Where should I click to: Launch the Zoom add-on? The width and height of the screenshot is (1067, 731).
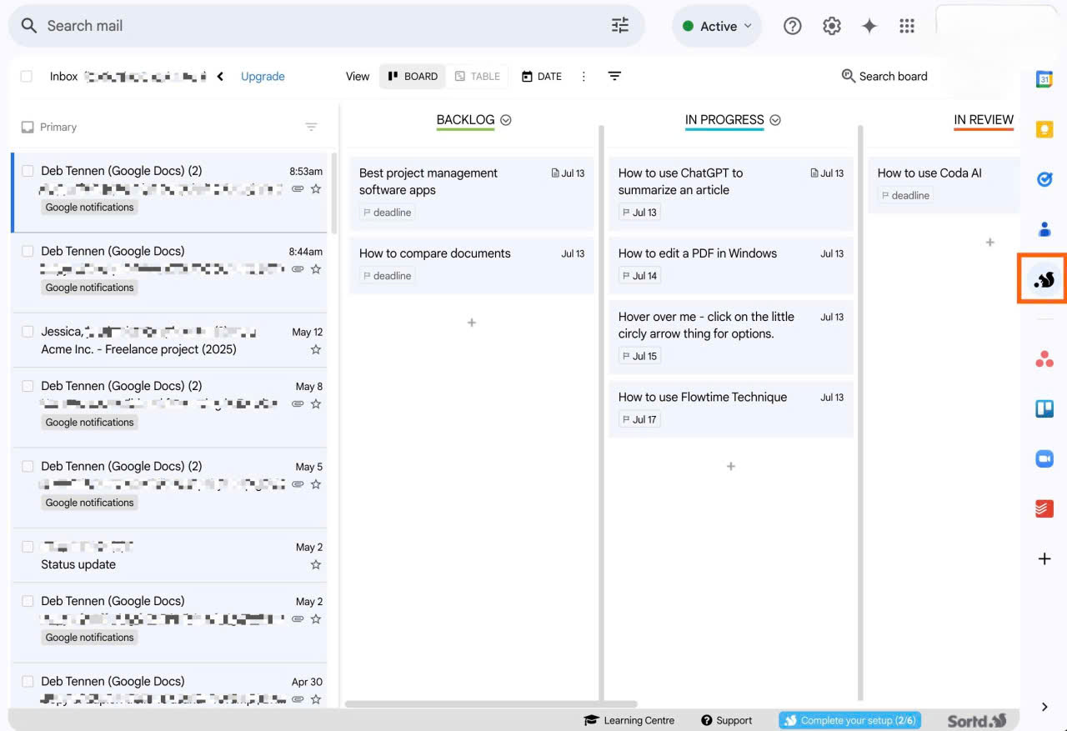[x=1044, y=458]
